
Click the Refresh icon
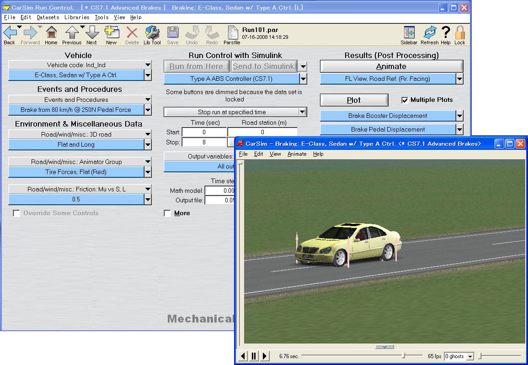click(x=430, y=32)
